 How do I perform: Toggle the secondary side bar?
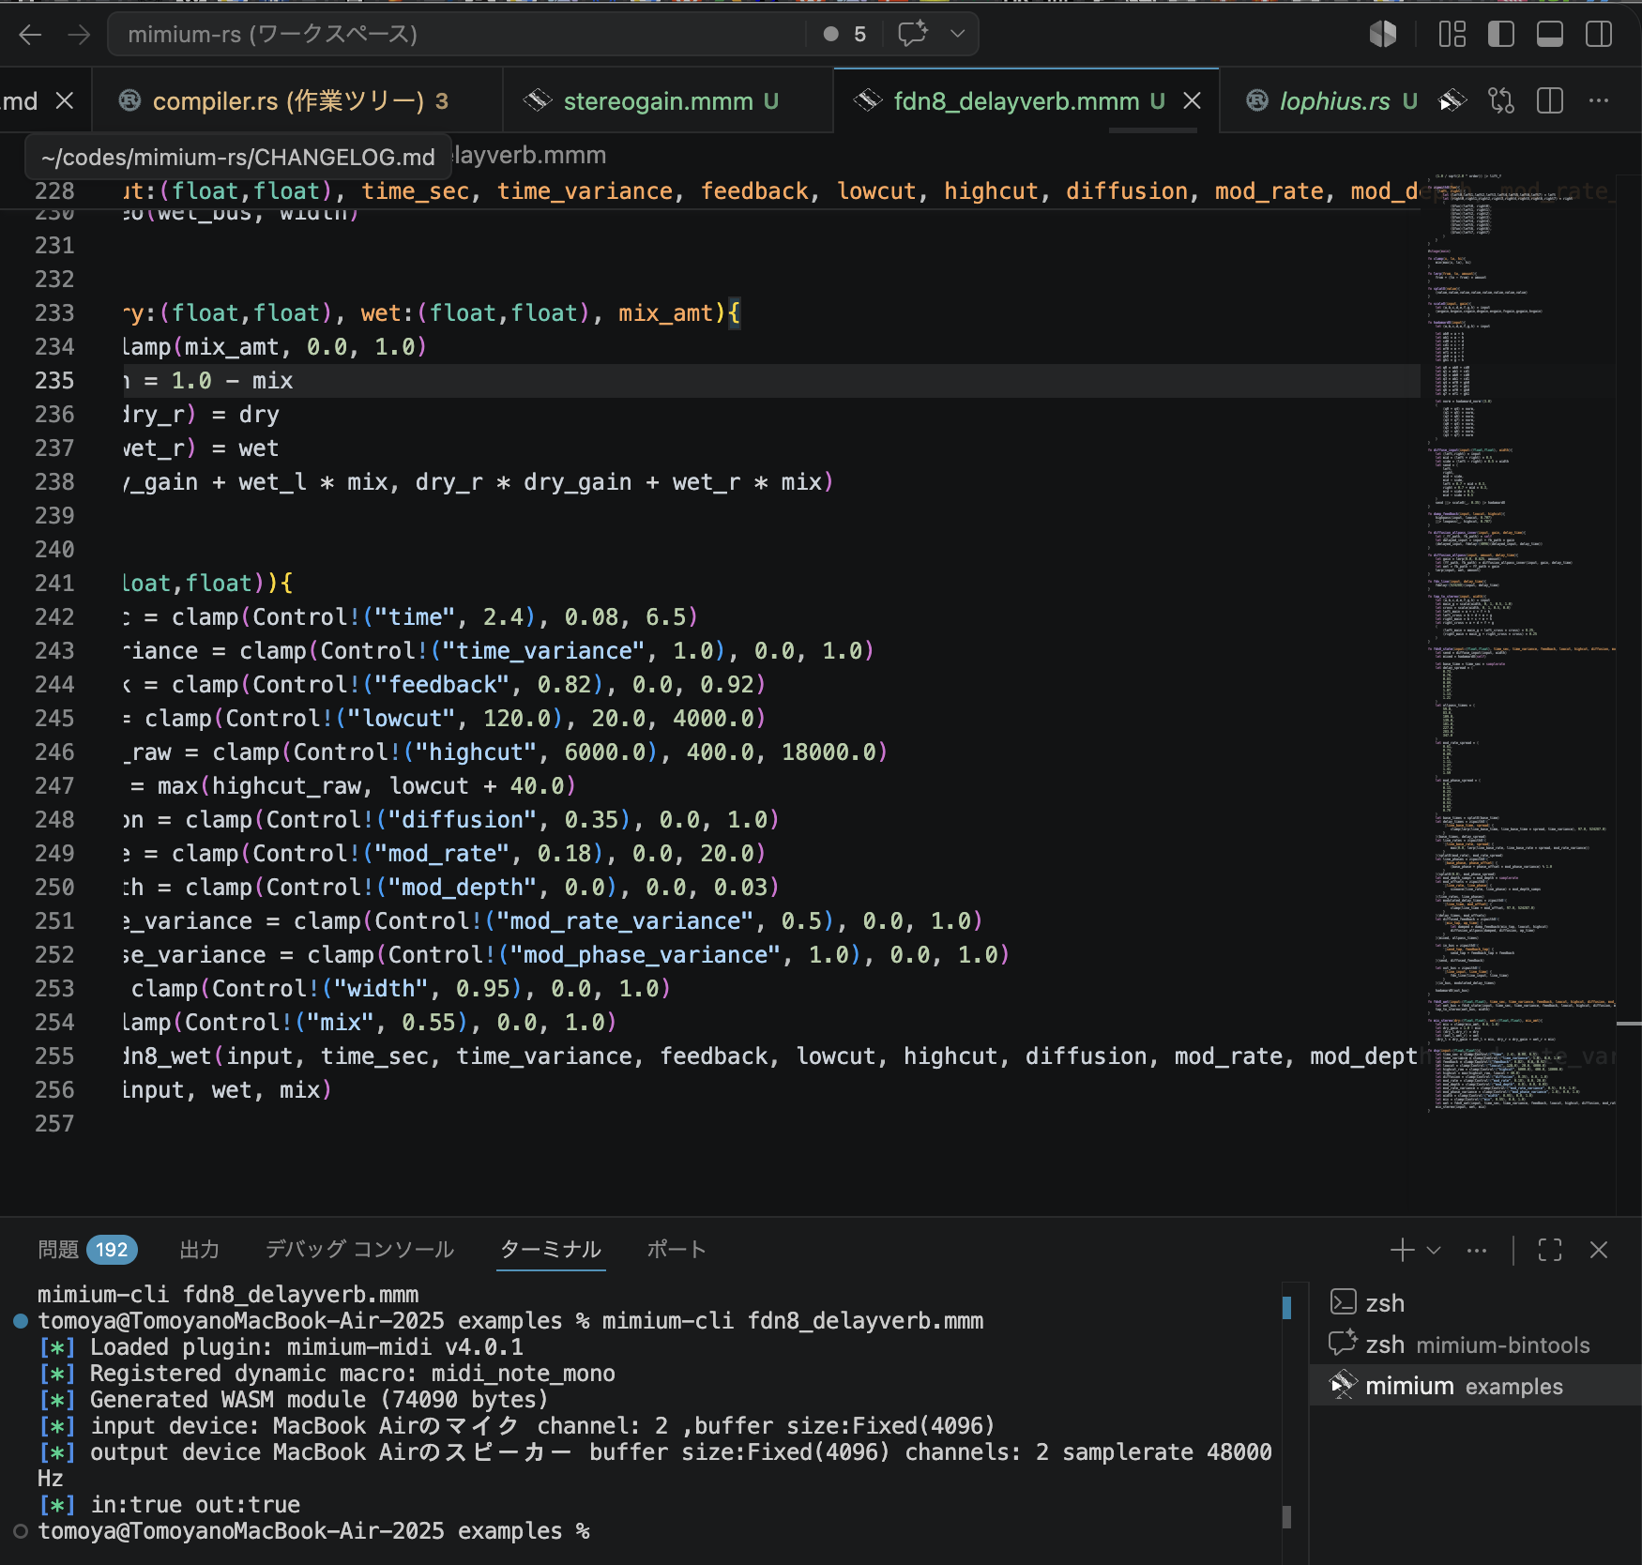(1599, 35)
